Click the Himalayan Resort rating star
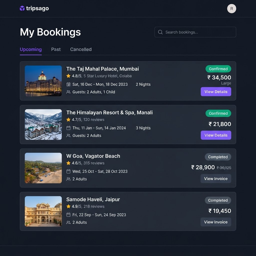The image size is (256, 256). click(68, 119)
